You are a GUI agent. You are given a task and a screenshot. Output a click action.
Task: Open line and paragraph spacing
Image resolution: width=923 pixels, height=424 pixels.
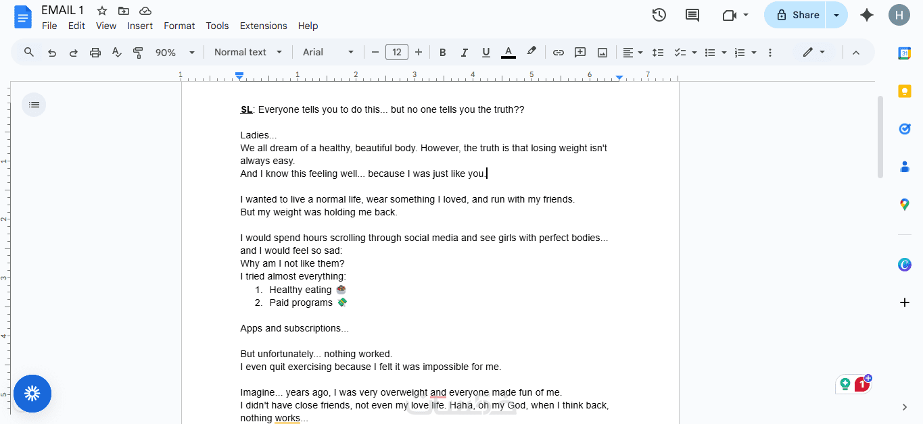coord(657,52)
